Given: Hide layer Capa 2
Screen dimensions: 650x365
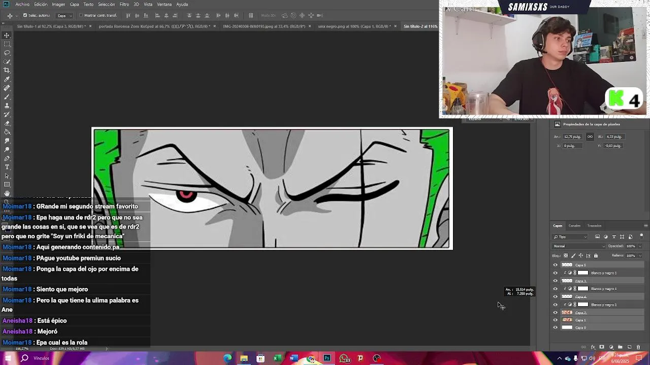Looking at the screenshot, I should pyautogui.click(x=555, y=312).
